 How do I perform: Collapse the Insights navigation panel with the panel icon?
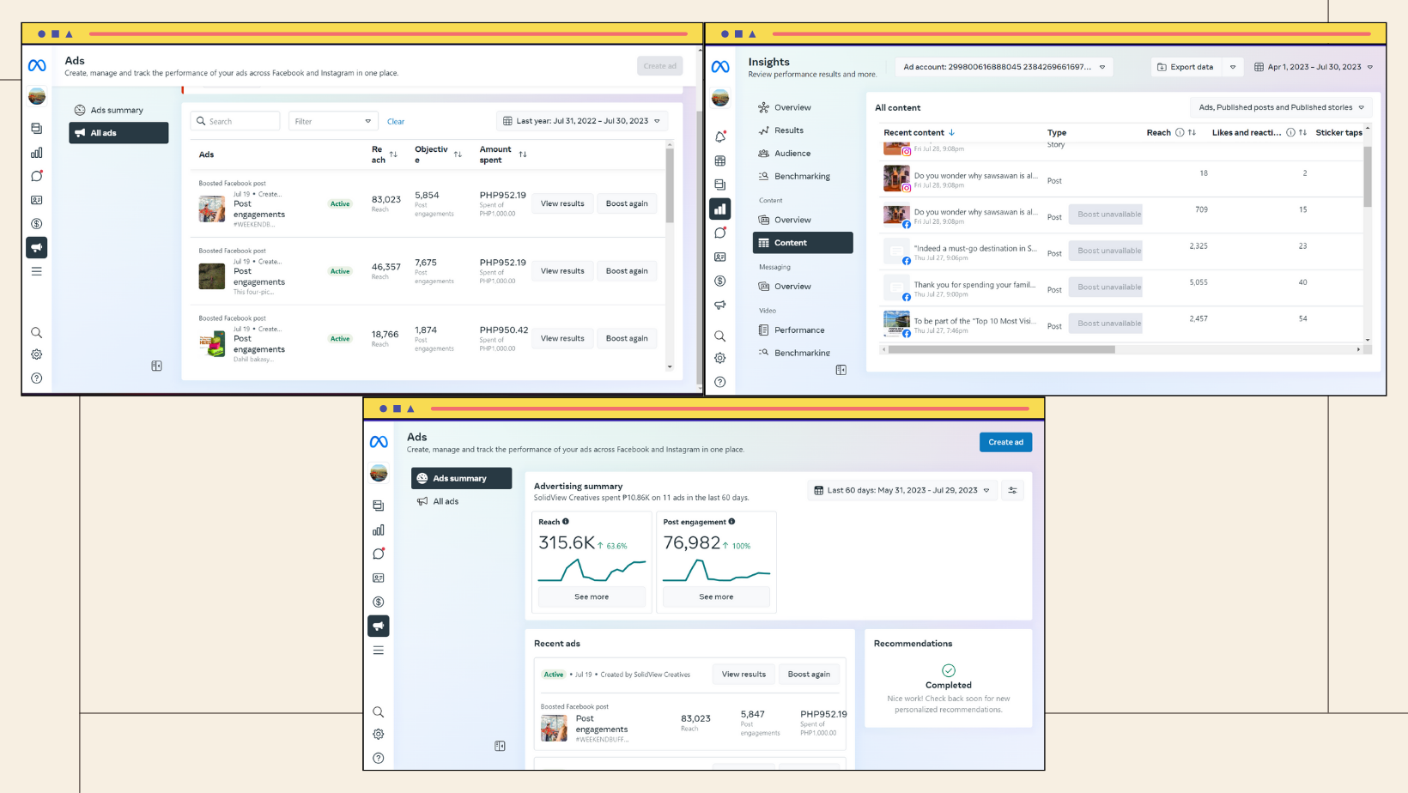click(x=841, y=370)
